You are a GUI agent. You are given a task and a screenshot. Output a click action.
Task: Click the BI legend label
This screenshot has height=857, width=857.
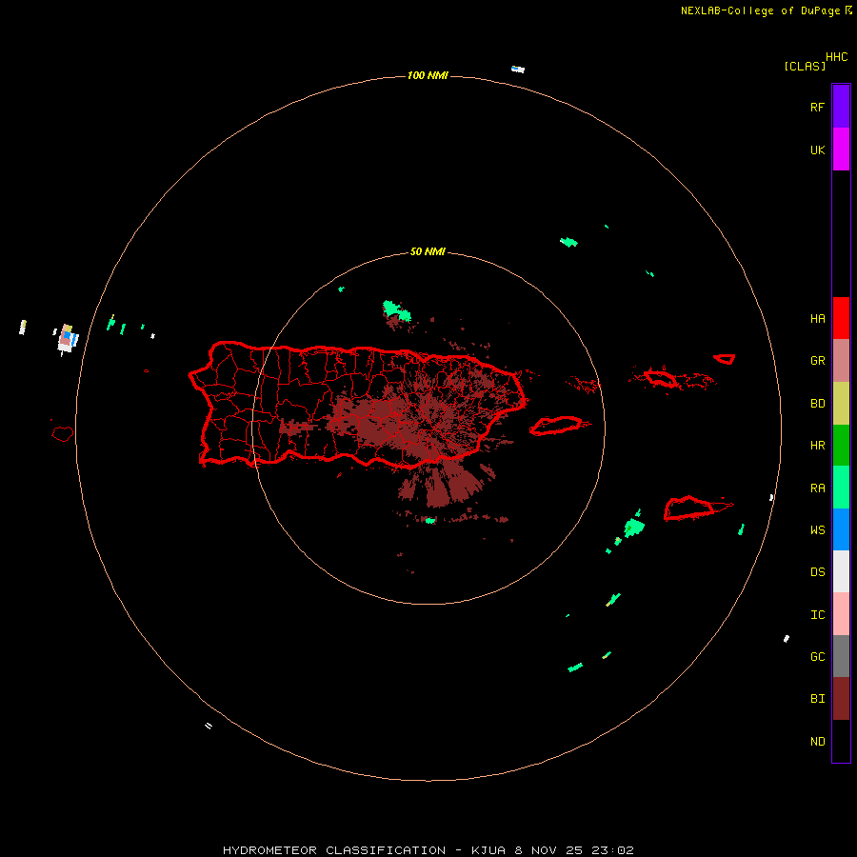pyautogui.click(x=818, y=699)
